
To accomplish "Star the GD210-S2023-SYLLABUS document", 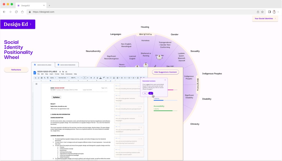I will (60, 71).
